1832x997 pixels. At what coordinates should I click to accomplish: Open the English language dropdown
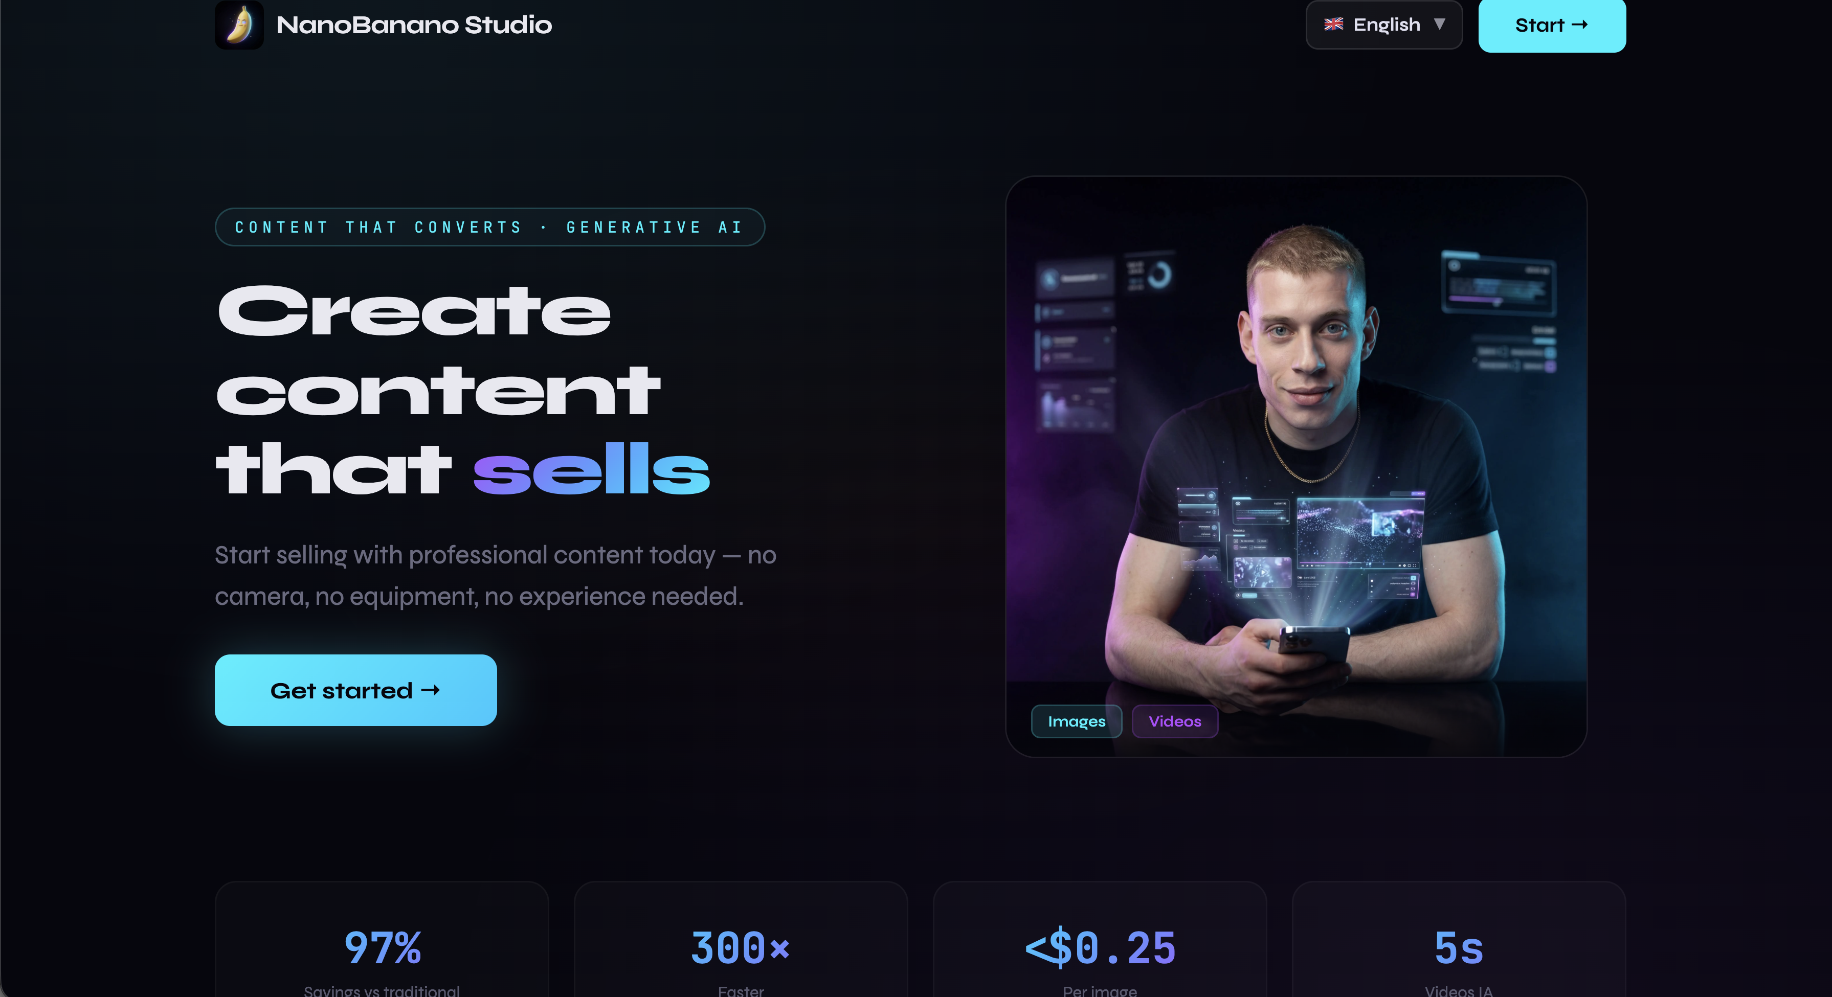pos(1384,24)
